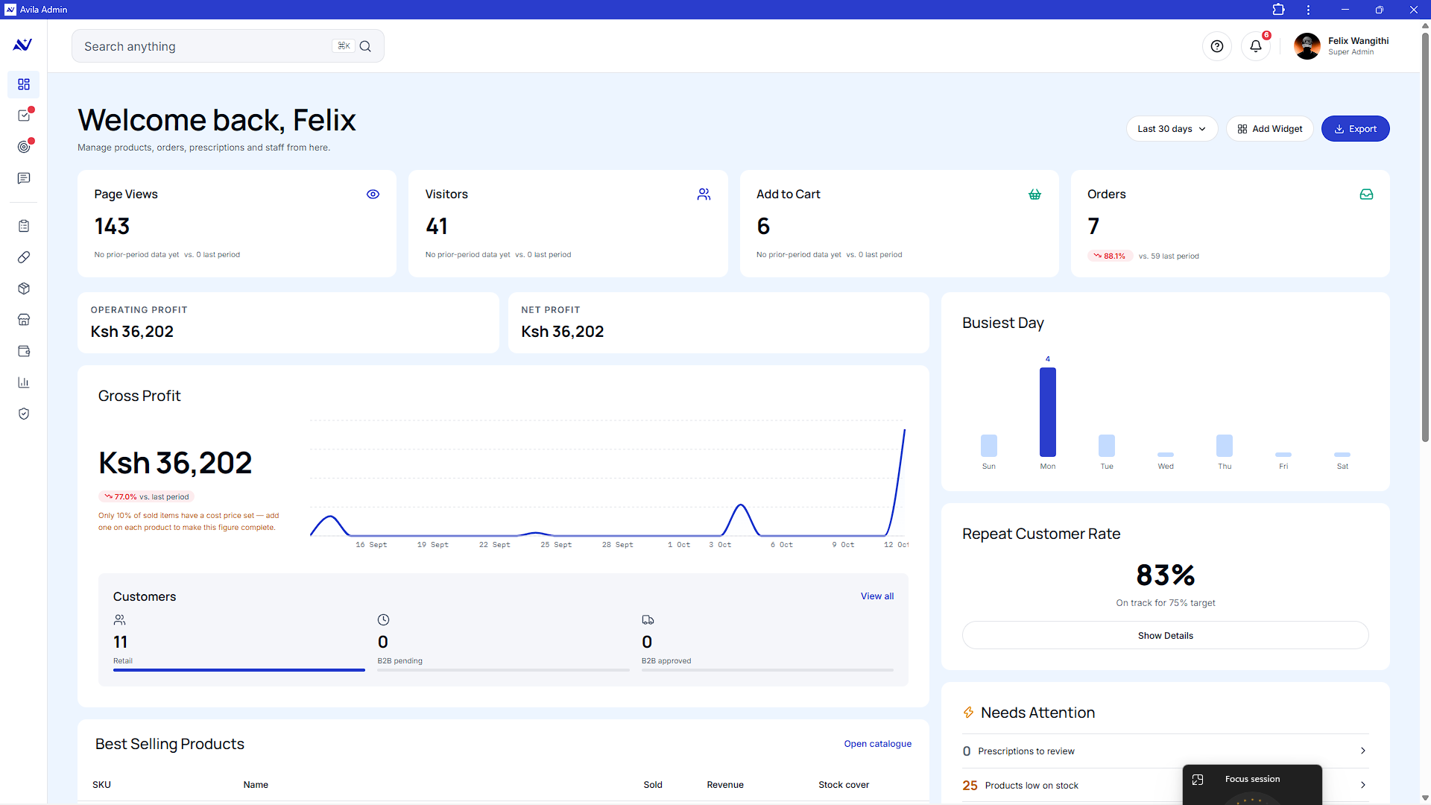Open the shield security sidebar icon

point(24,414)
